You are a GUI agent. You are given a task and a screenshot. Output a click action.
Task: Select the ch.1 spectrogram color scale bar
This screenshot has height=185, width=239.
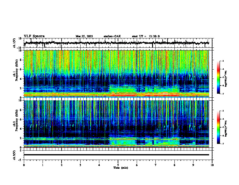[x=218, y=77]
